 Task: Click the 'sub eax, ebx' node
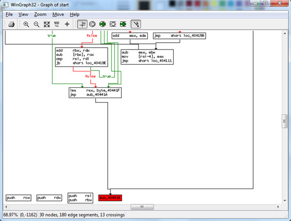tap(147, 57)
